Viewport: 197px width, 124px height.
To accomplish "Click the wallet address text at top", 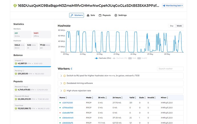I will pyautogui.click(x=89, y=6).
